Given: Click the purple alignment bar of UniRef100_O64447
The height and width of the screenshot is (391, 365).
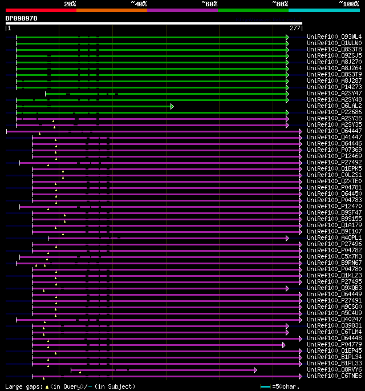Looking at the screenshot, I should click(153, 131).
